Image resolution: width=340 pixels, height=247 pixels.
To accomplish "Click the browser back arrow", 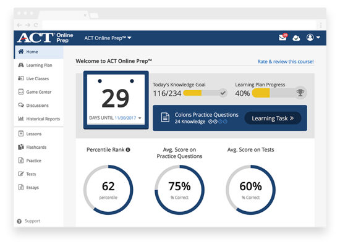I will point(20,25).
